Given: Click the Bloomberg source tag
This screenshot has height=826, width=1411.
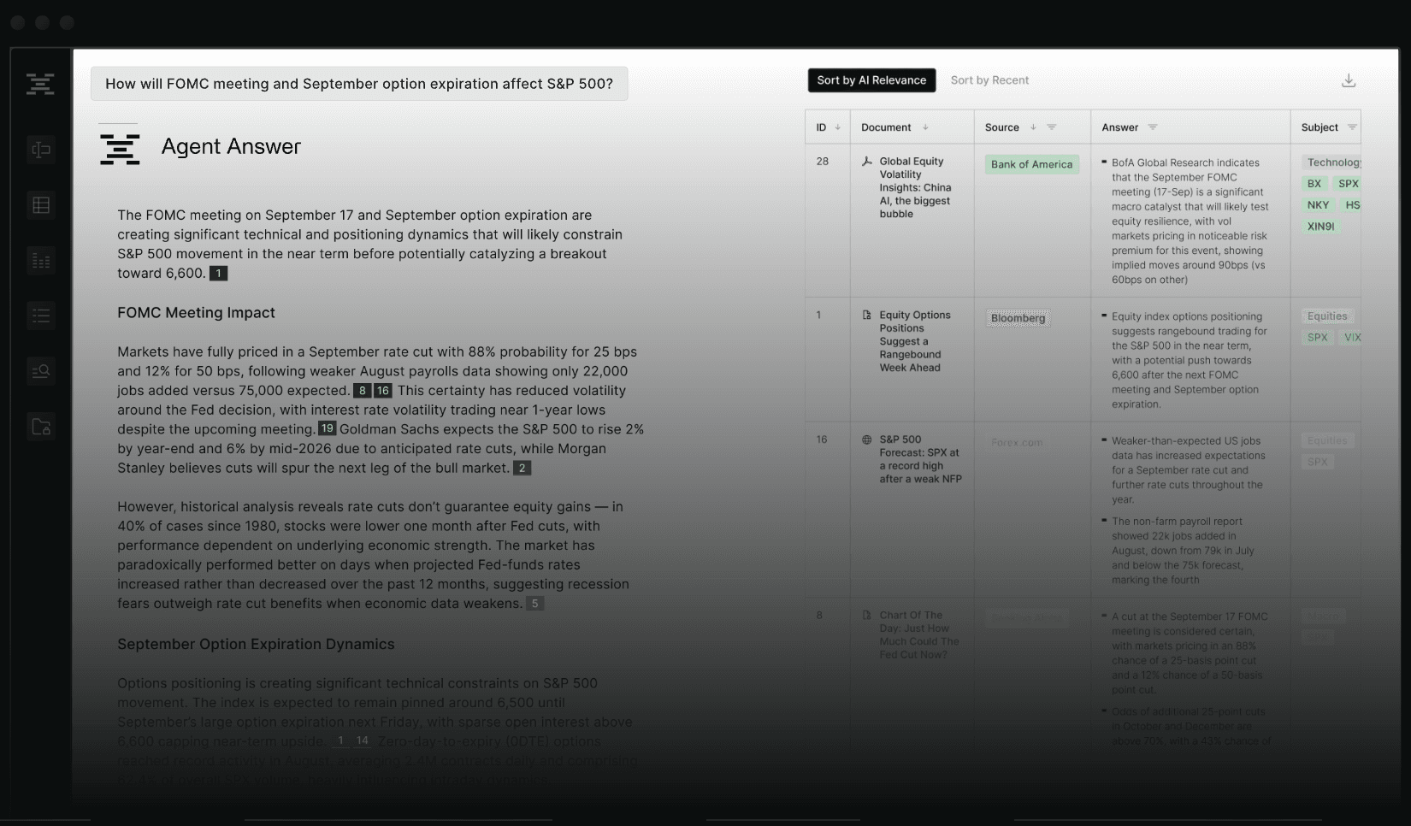Looking at the screenshot, I should pos(1018,318).
